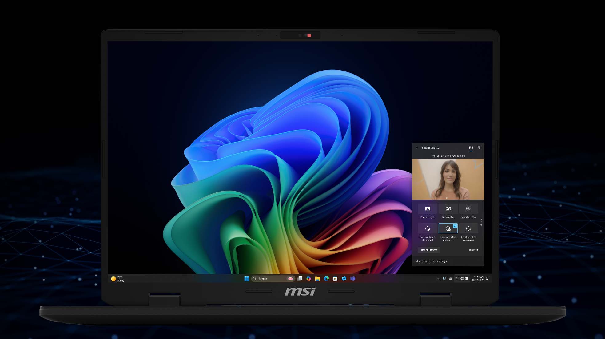Go back from Studio effects panel
The image size is (605, 339).
point(417,147)
